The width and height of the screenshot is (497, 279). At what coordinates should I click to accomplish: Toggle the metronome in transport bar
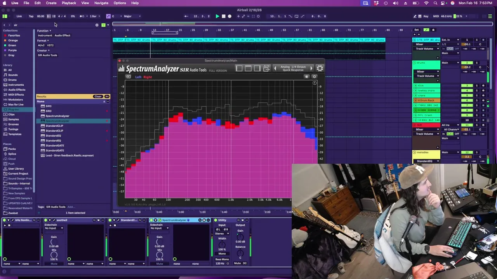pyautogui.click(x=82, y=16)
